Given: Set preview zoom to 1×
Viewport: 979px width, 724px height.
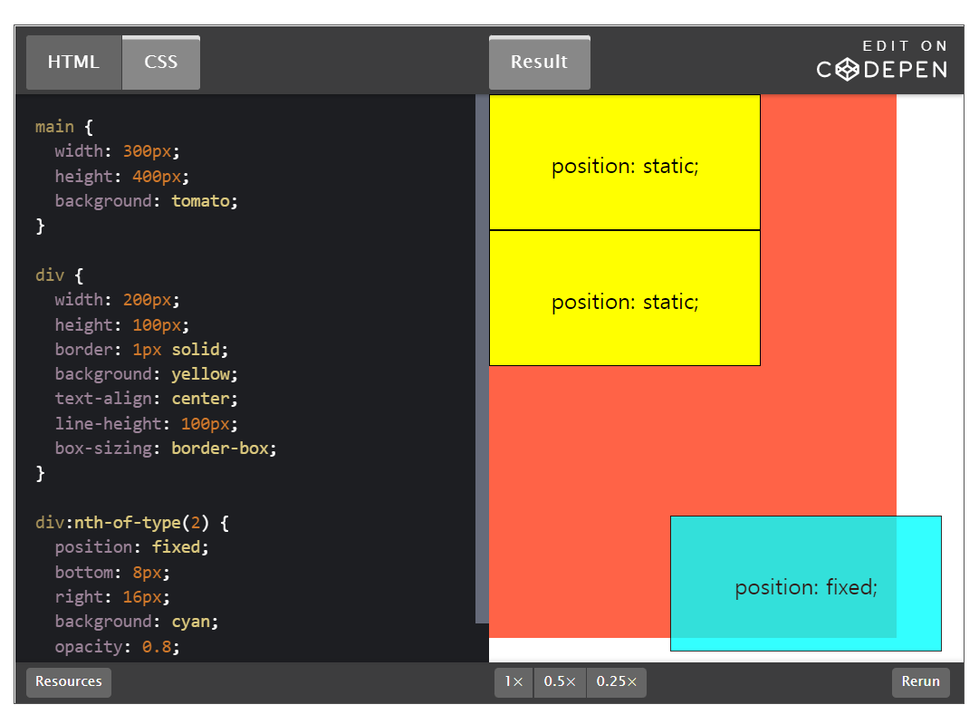Looking at the screenshot, I should click(513, 681).
